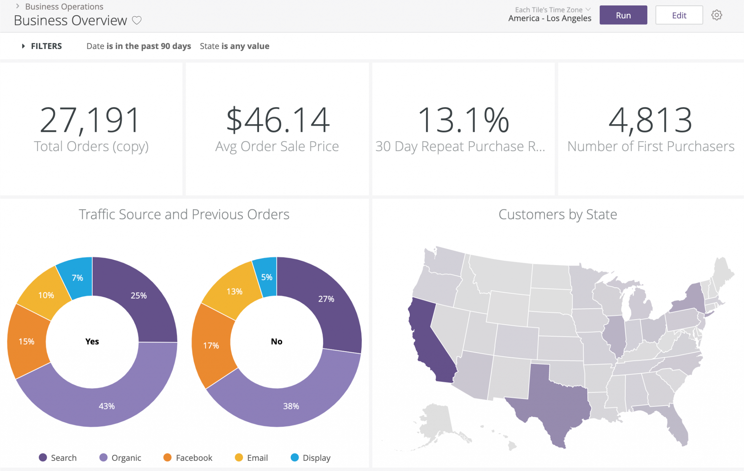Click the Organic legend marker icon
Image resolution: width=744 pixels, height=471 pixels.
104,458
